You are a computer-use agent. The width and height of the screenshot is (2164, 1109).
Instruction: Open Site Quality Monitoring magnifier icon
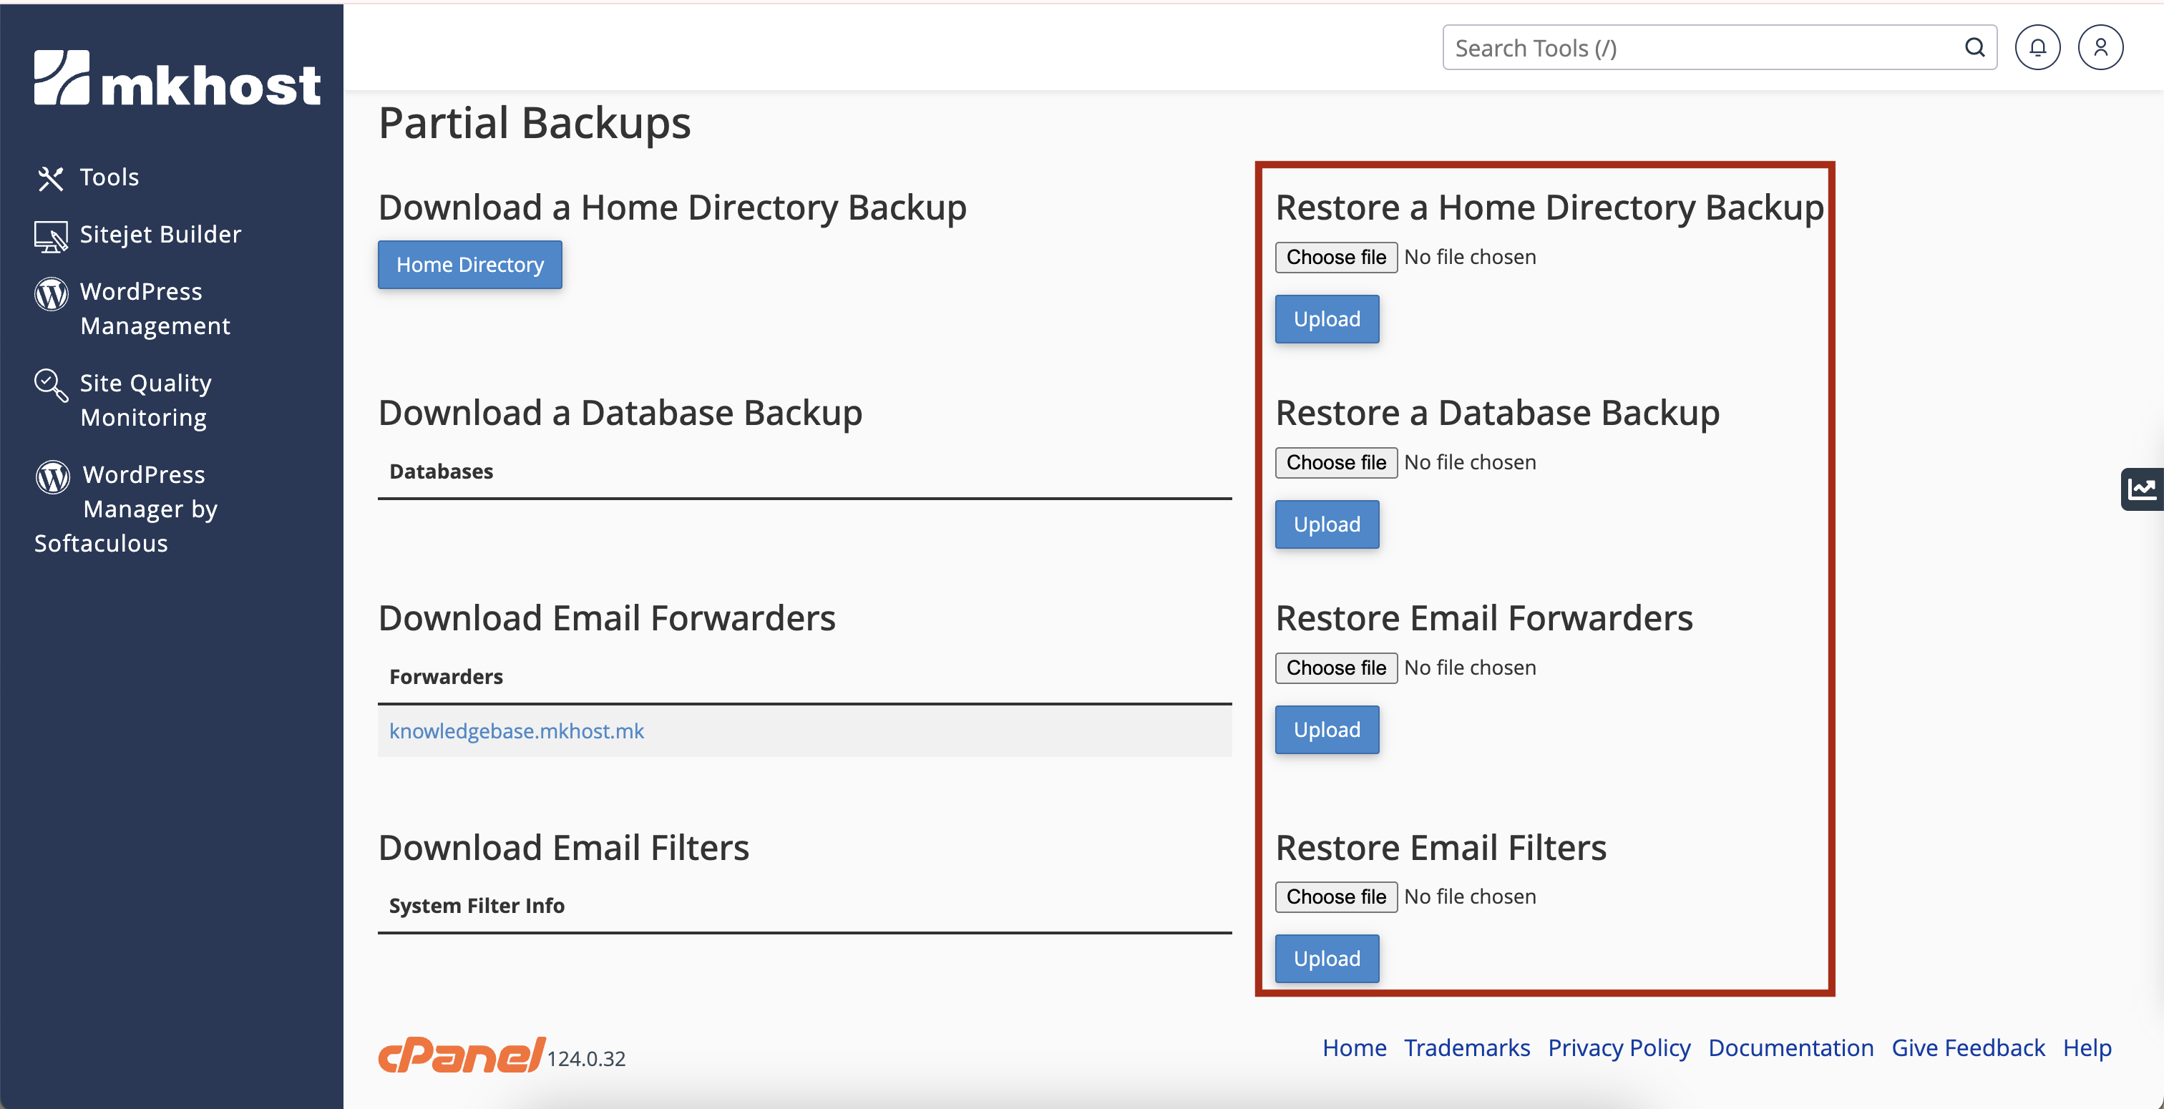tap(50, 385)
